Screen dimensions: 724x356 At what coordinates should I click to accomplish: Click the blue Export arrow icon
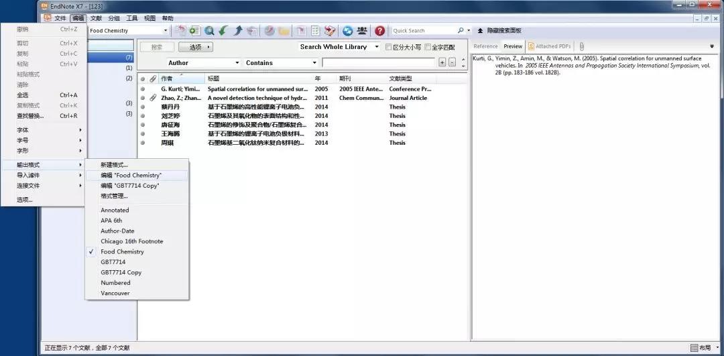238,30
